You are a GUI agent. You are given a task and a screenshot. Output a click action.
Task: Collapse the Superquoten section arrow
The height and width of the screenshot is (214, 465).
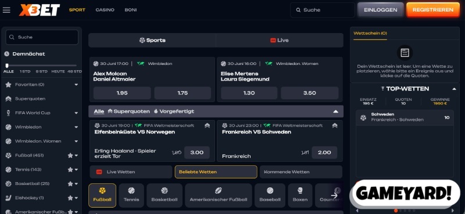(x=336, y=111)
